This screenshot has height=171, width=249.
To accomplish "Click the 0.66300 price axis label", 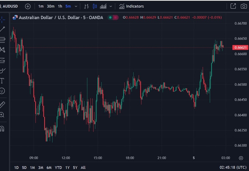I will pos(241,146).
